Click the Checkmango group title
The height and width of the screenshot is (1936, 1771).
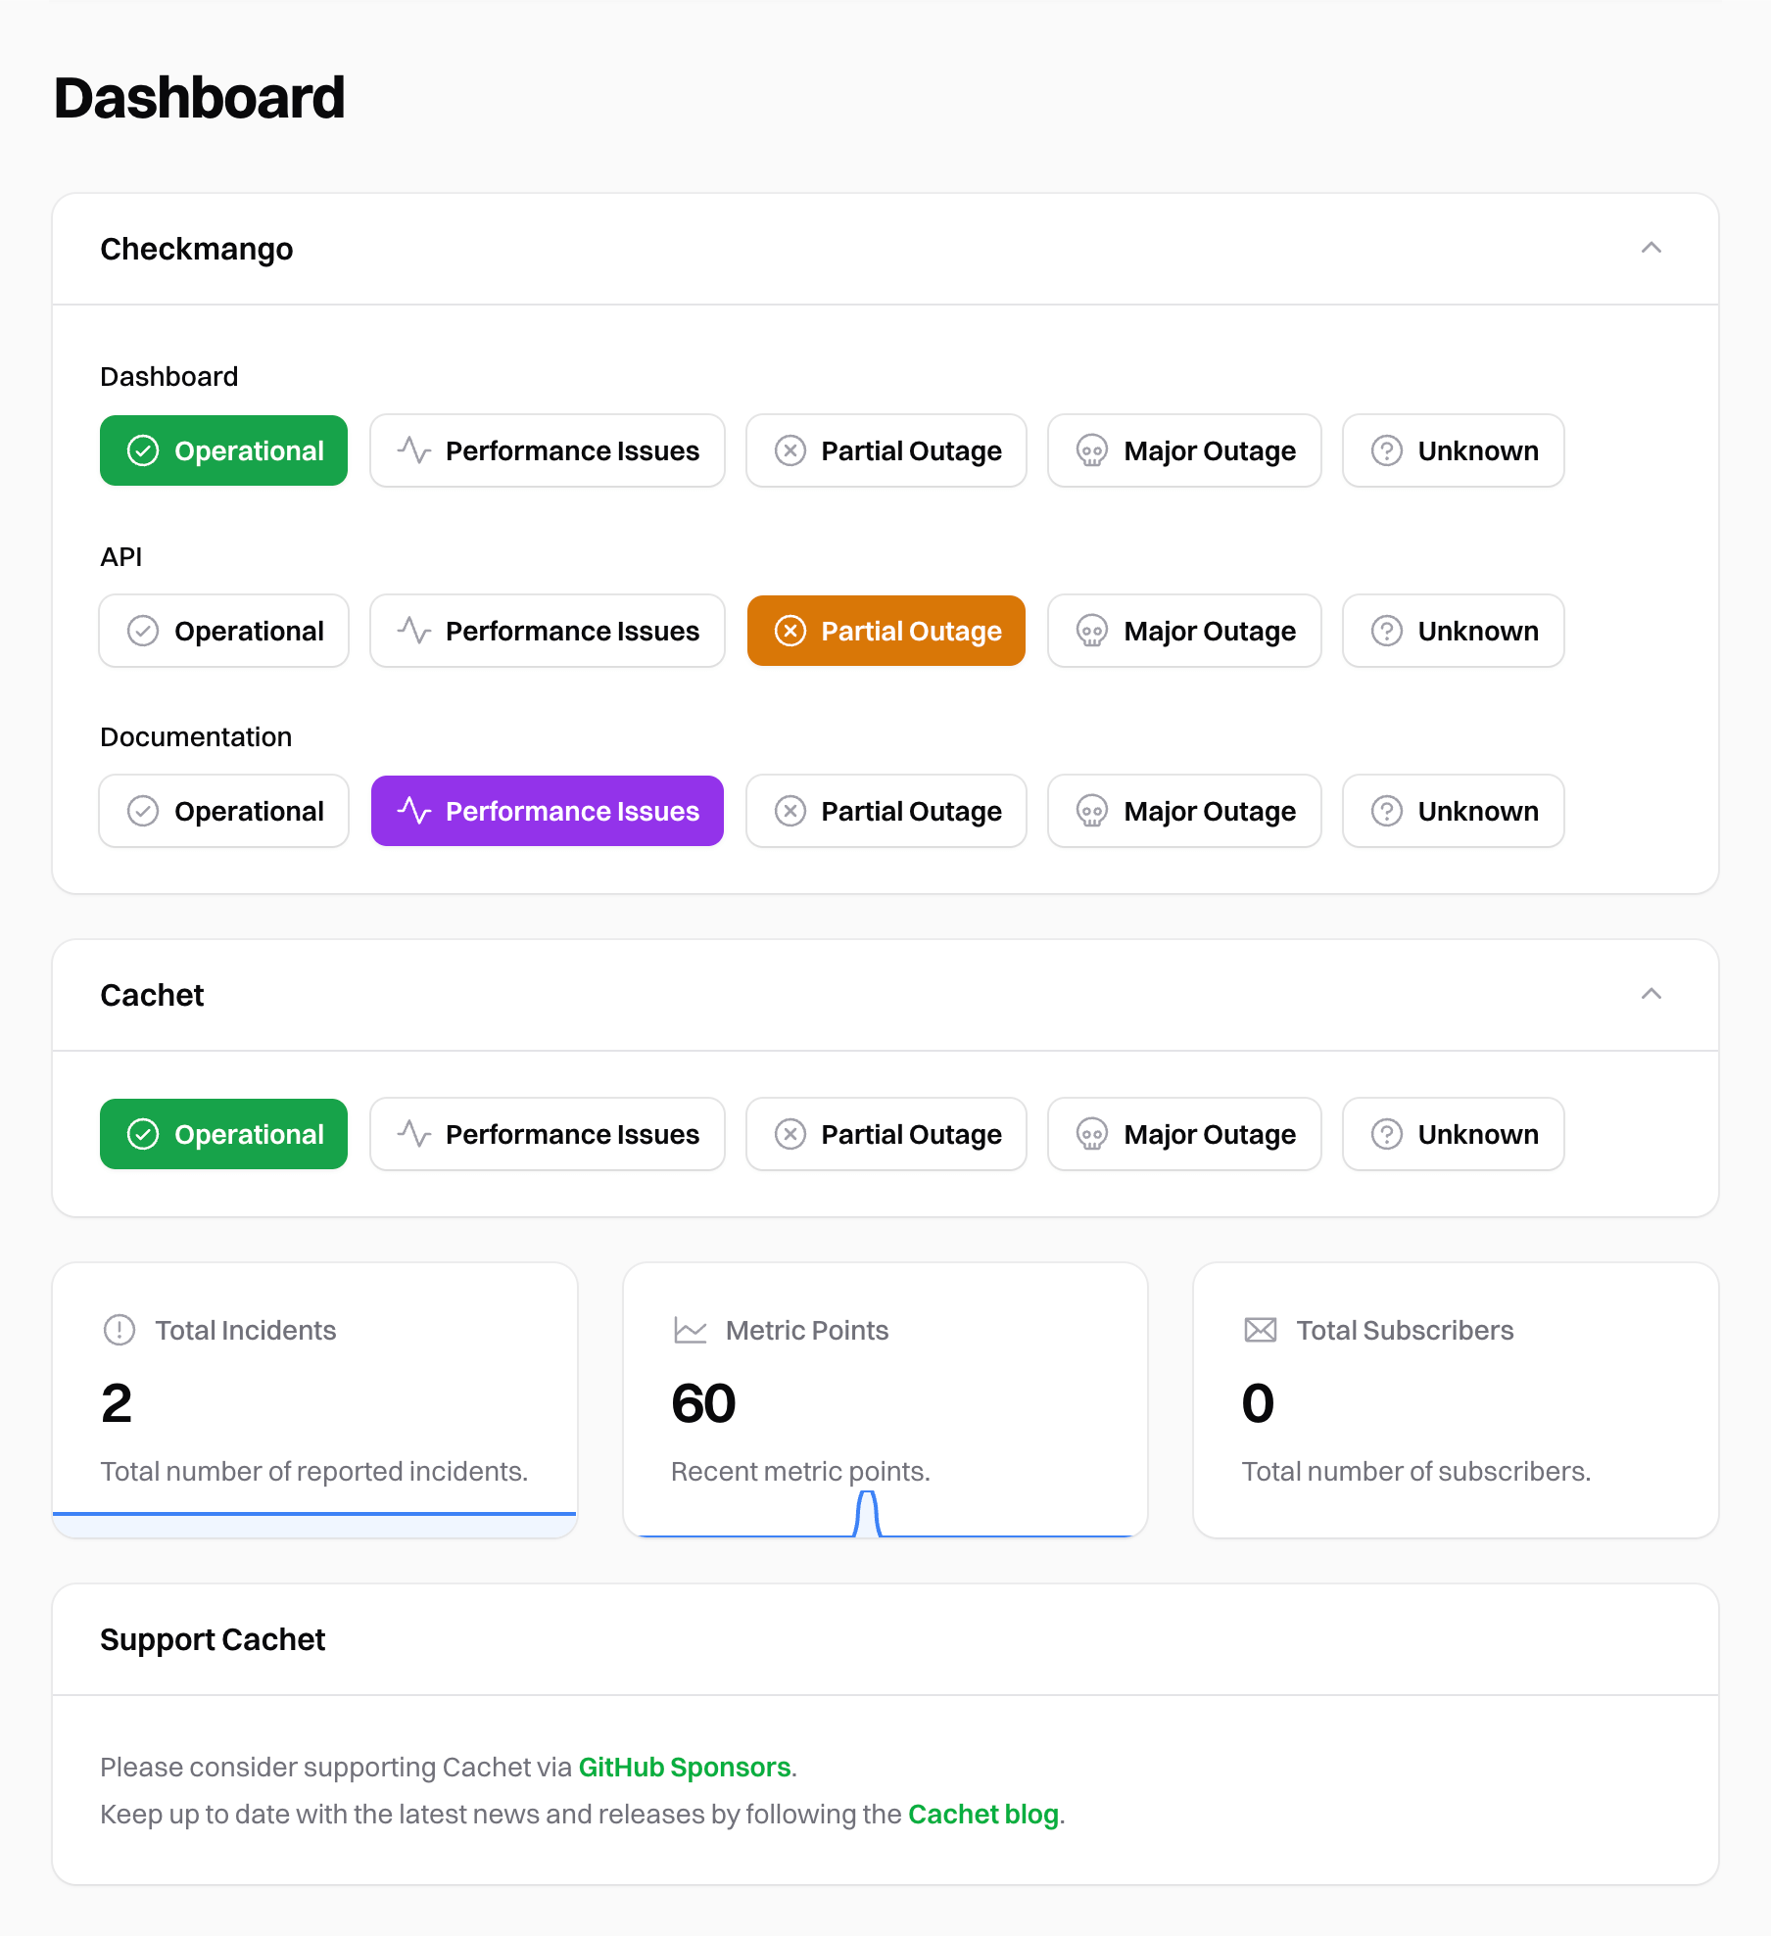click(197, 249)
